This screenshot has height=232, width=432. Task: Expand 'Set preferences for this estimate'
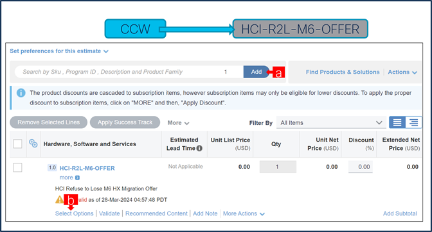coord(59,51)
